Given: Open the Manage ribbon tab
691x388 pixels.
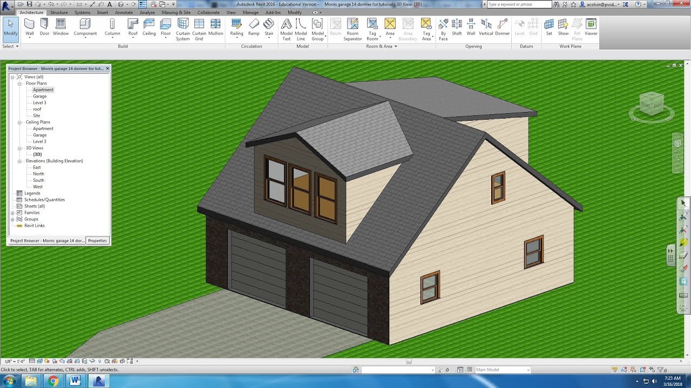Looking at the screenshot, I should tap(250, 12).
